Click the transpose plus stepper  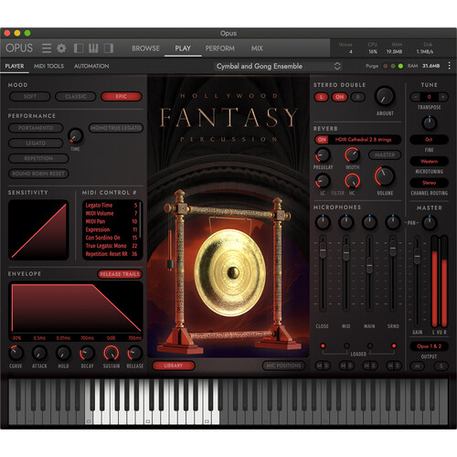point(443,97)
